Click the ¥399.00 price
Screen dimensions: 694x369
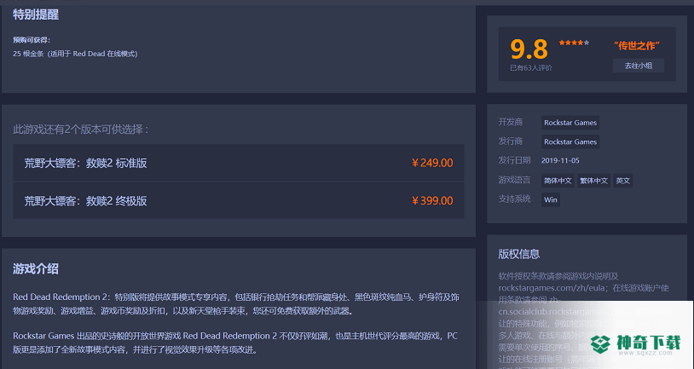[x=432, y=201]
